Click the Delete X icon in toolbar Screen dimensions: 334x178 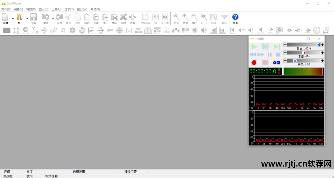[x=123, y=17]
